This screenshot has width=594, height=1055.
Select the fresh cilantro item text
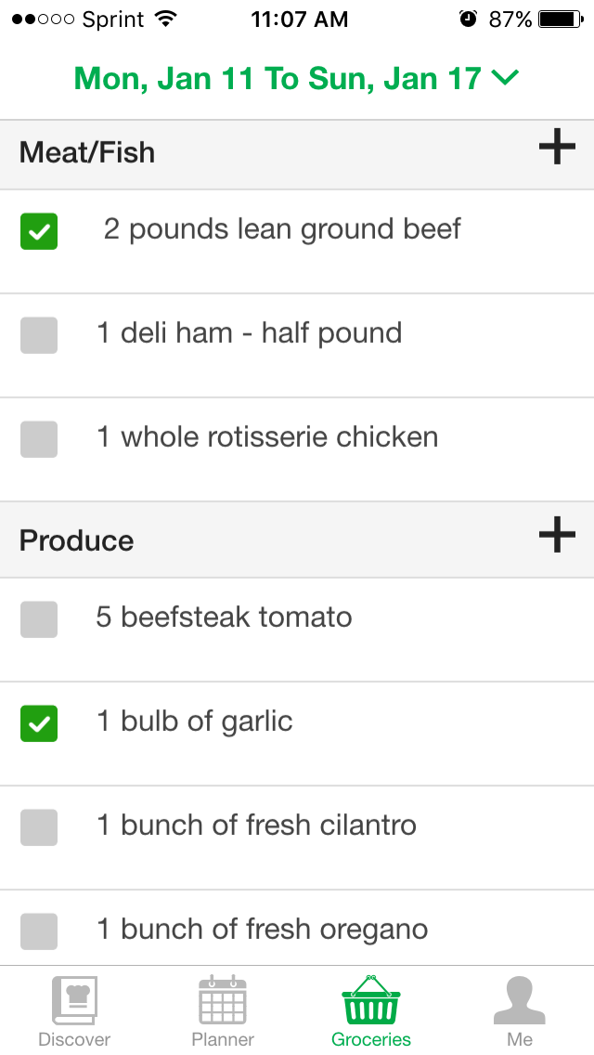tap(257, 825)
